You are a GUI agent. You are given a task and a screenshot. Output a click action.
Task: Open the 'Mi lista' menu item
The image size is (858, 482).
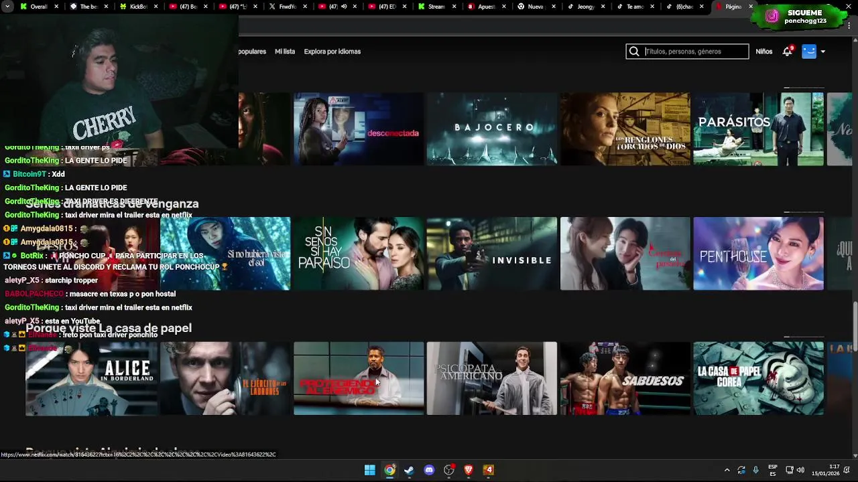pos(285,52)
